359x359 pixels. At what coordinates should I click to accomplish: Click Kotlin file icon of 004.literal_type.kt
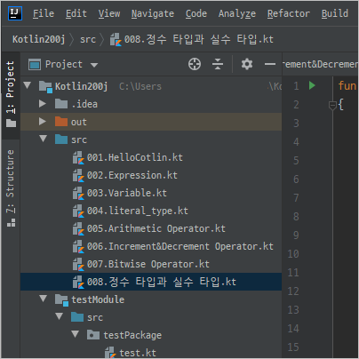pos(78,211)
